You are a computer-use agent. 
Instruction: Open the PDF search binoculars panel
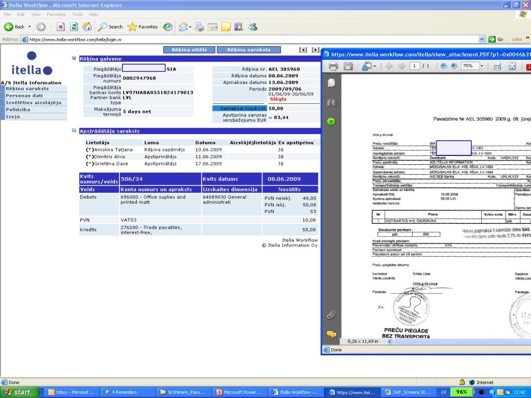331,103
